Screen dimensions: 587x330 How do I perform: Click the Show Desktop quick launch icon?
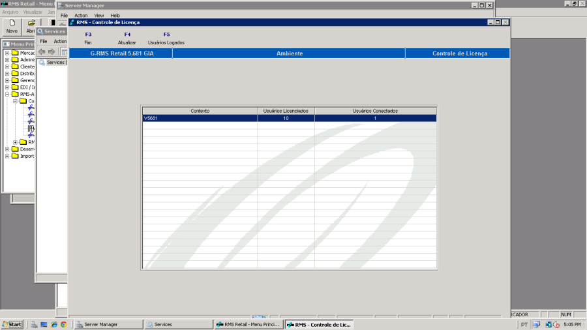coord(44,324)
